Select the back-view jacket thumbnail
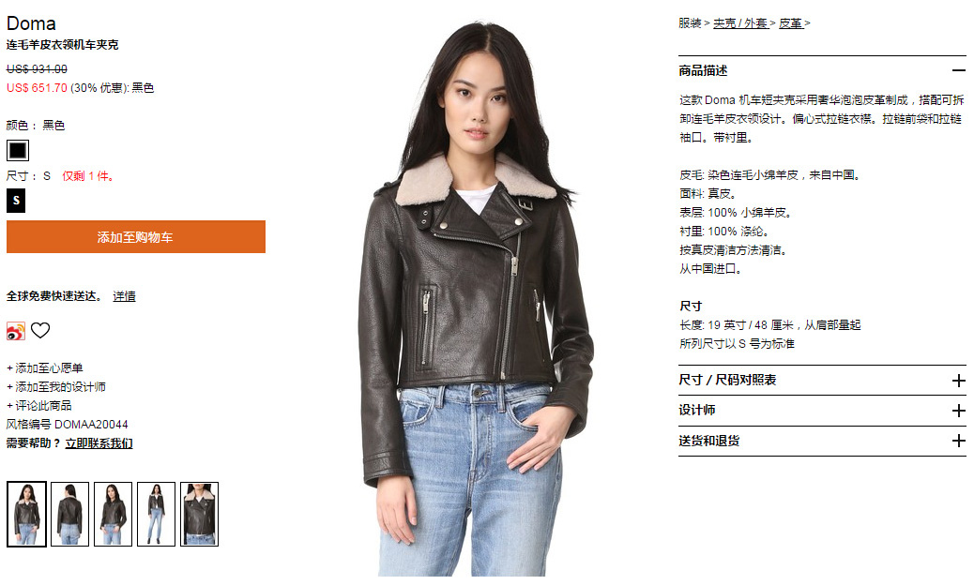This screenshot has width=974, height=585. coord(69,515)
